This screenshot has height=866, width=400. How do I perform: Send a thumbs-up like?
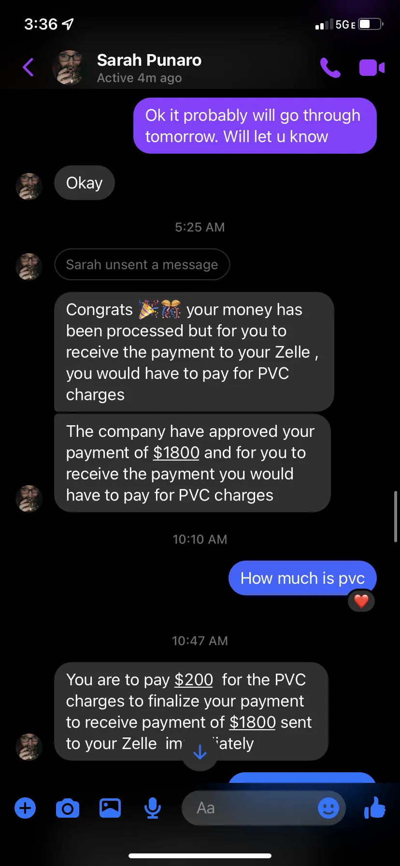pyautogui.click(x=375, y=807)
